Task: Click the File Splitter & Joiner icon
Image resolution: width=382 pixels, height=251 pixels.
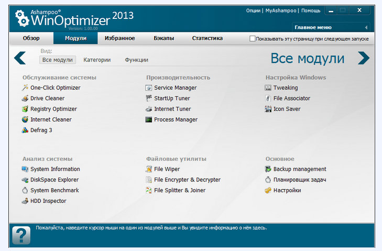Action: click(149, 190)
